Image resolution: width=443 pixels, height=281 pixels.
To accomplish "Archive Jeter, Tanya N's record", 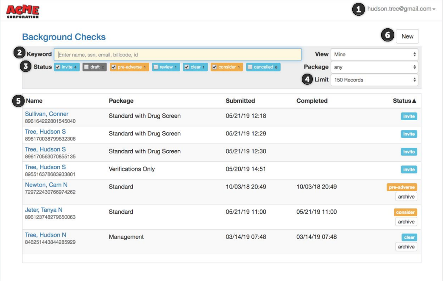I will pyautogui.click(x=406, y=221).
